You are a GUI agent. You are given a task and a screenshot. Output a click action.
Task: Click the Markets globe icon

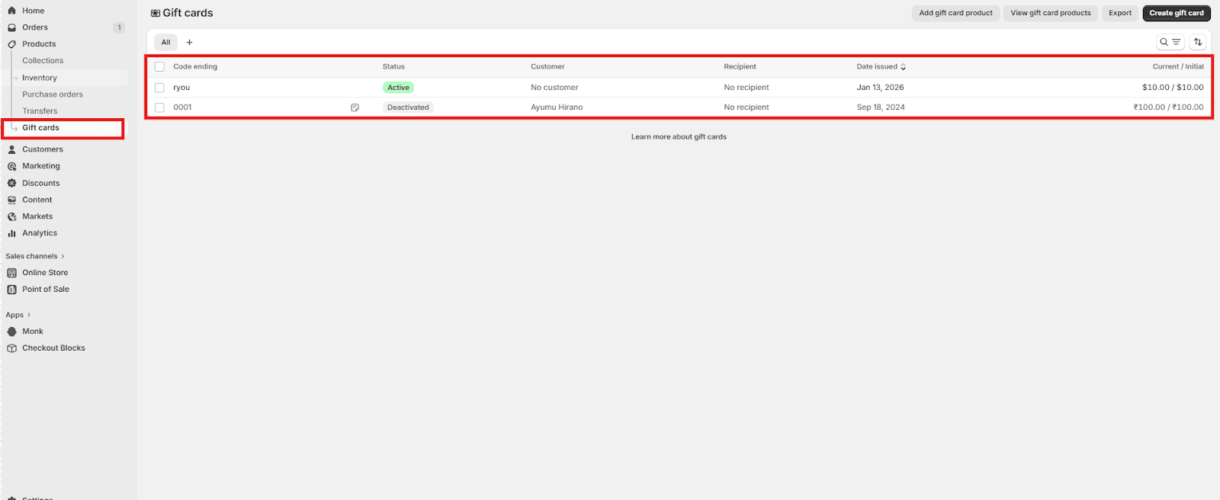(11, 216)
